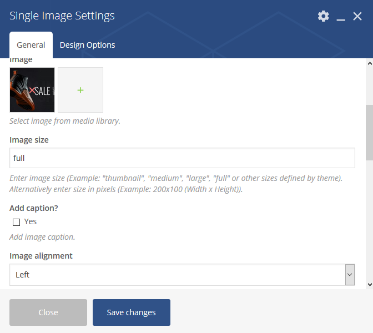This screenshot has width=373, height=333.
Task: Select the shoe sale image thumbnail
Action: (x=32, y=90)
